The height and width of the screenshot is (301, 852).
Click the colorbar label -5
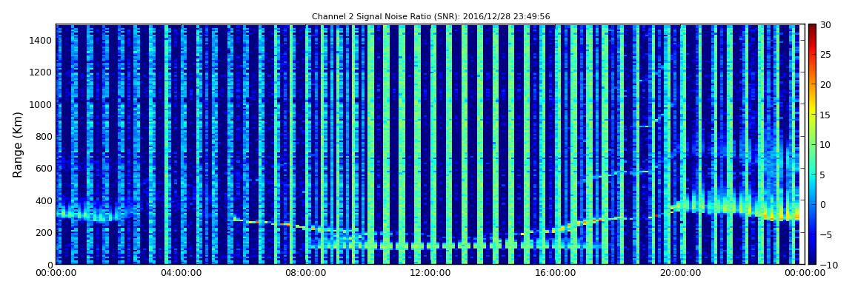click(x=825, y=234)
